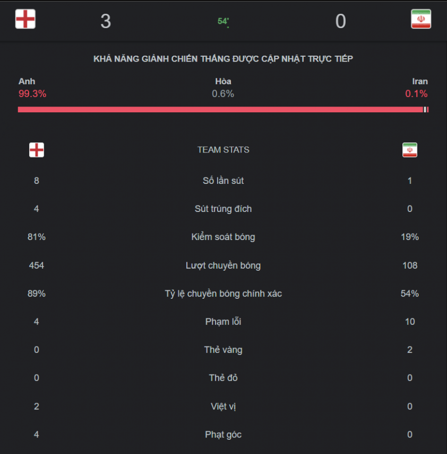
Task: Select the Thẻ vàng stat row
Action: click(223, 350)
